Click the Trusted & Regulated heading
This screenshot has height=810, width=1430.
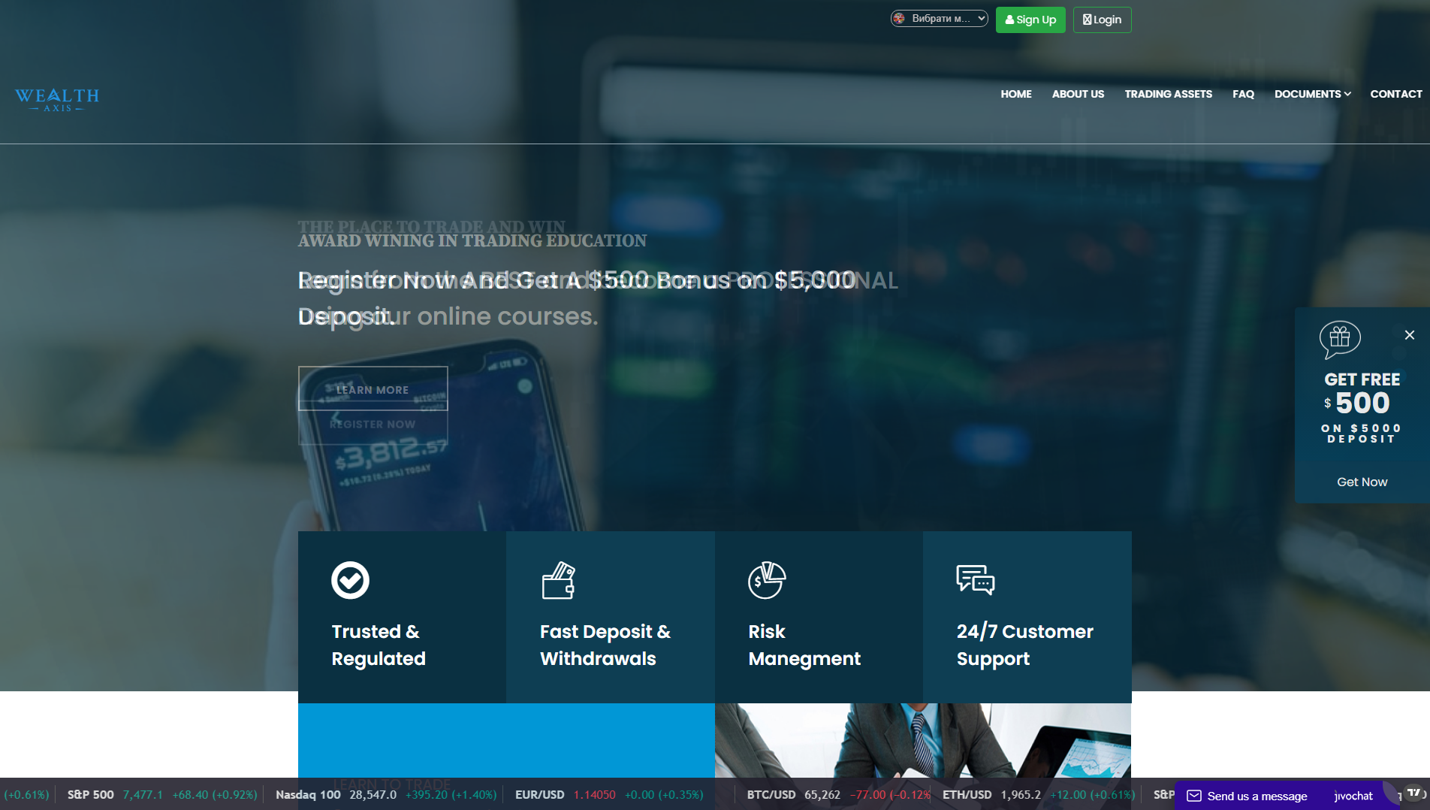point(379,645)
